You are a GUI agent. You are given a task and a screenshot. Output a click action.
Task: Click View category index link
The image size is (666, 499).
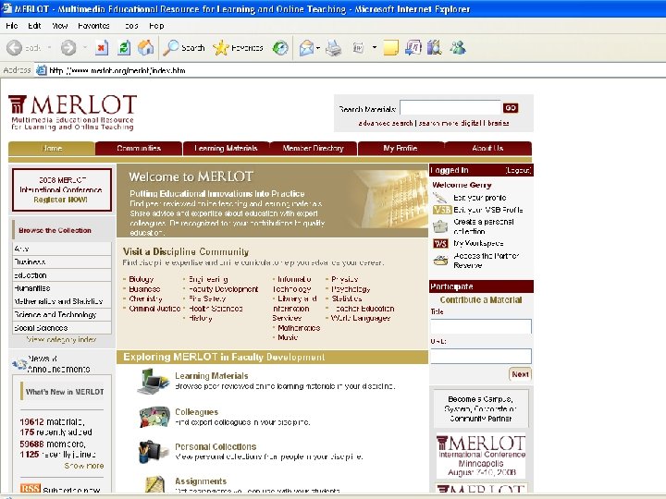coord(61,339)
